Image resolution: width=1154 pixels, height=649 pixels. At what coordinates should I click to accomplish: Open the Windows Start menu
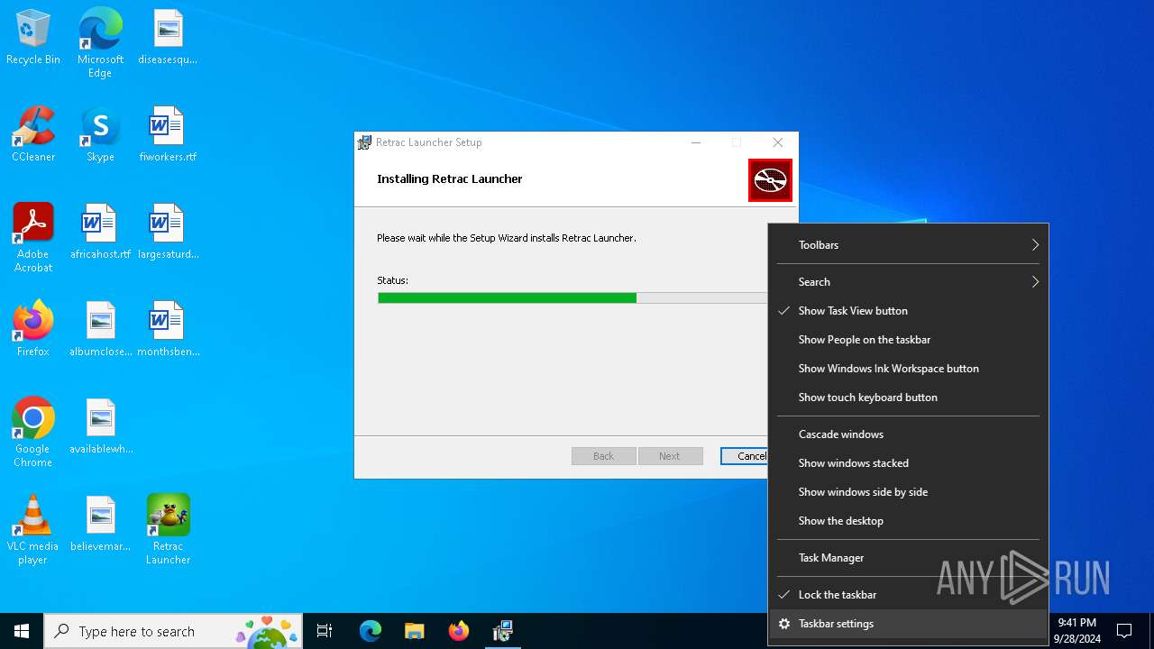(22, 631)
